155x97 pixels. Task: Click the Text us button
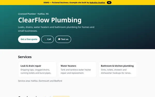pos(63,39)
